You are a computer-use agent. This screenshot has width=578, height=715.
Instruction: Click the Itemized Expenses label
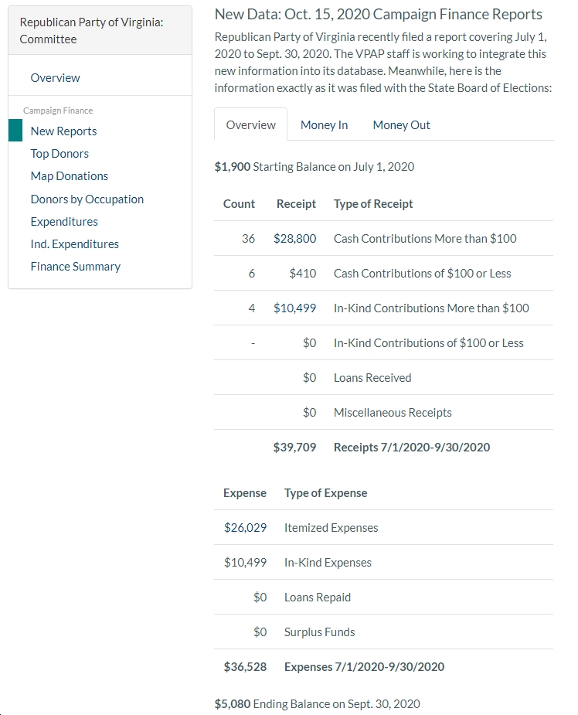pyautogui.click(x=331, y=528)
